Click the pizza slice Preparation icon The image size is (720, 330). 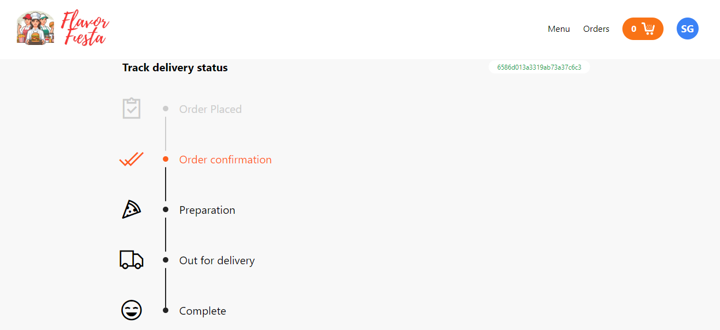[131, 209]
